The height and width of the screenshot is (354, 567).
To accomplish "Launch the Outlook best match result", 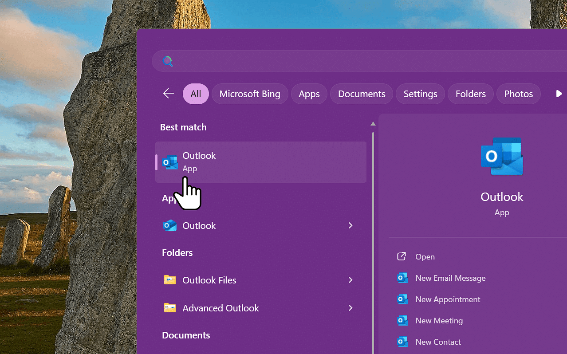I will coord(261,162).
